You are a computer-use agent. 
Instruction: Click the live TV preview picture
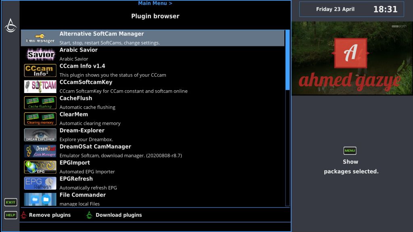352,58
